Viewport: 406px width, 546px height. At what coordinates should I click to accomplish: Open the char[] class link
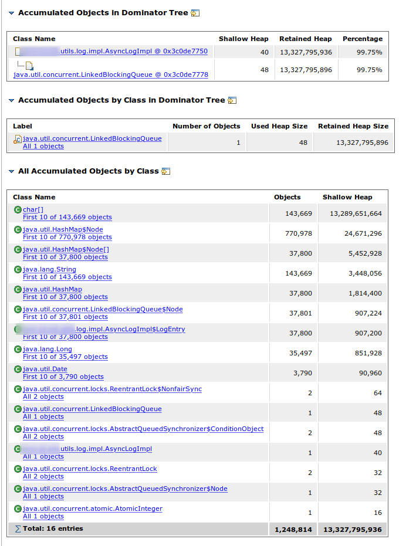[33, 209]
